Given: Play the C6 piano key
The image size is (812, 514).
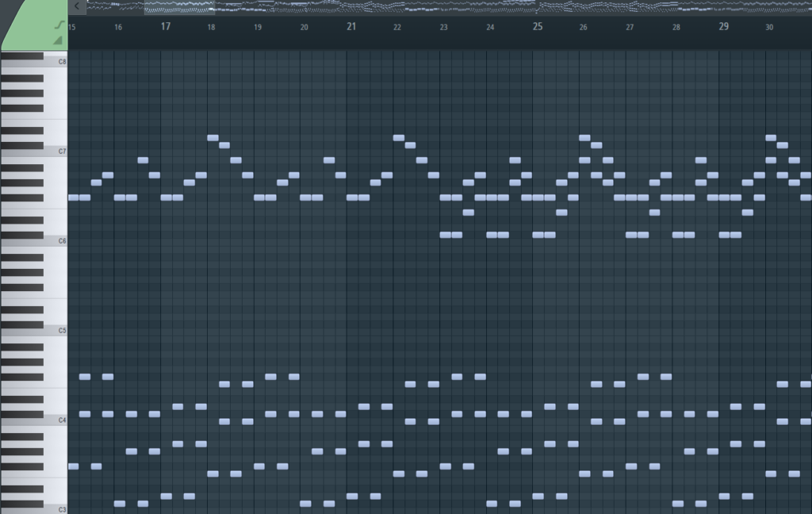Looking at the screenshot, I should coord(32,240).
